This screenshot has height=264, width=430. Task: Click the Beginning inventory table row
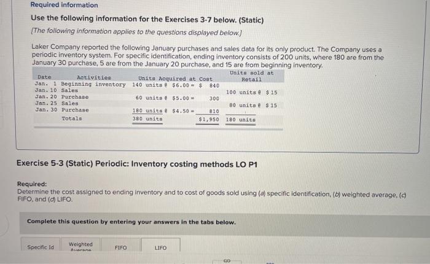(x=127, y=85)
